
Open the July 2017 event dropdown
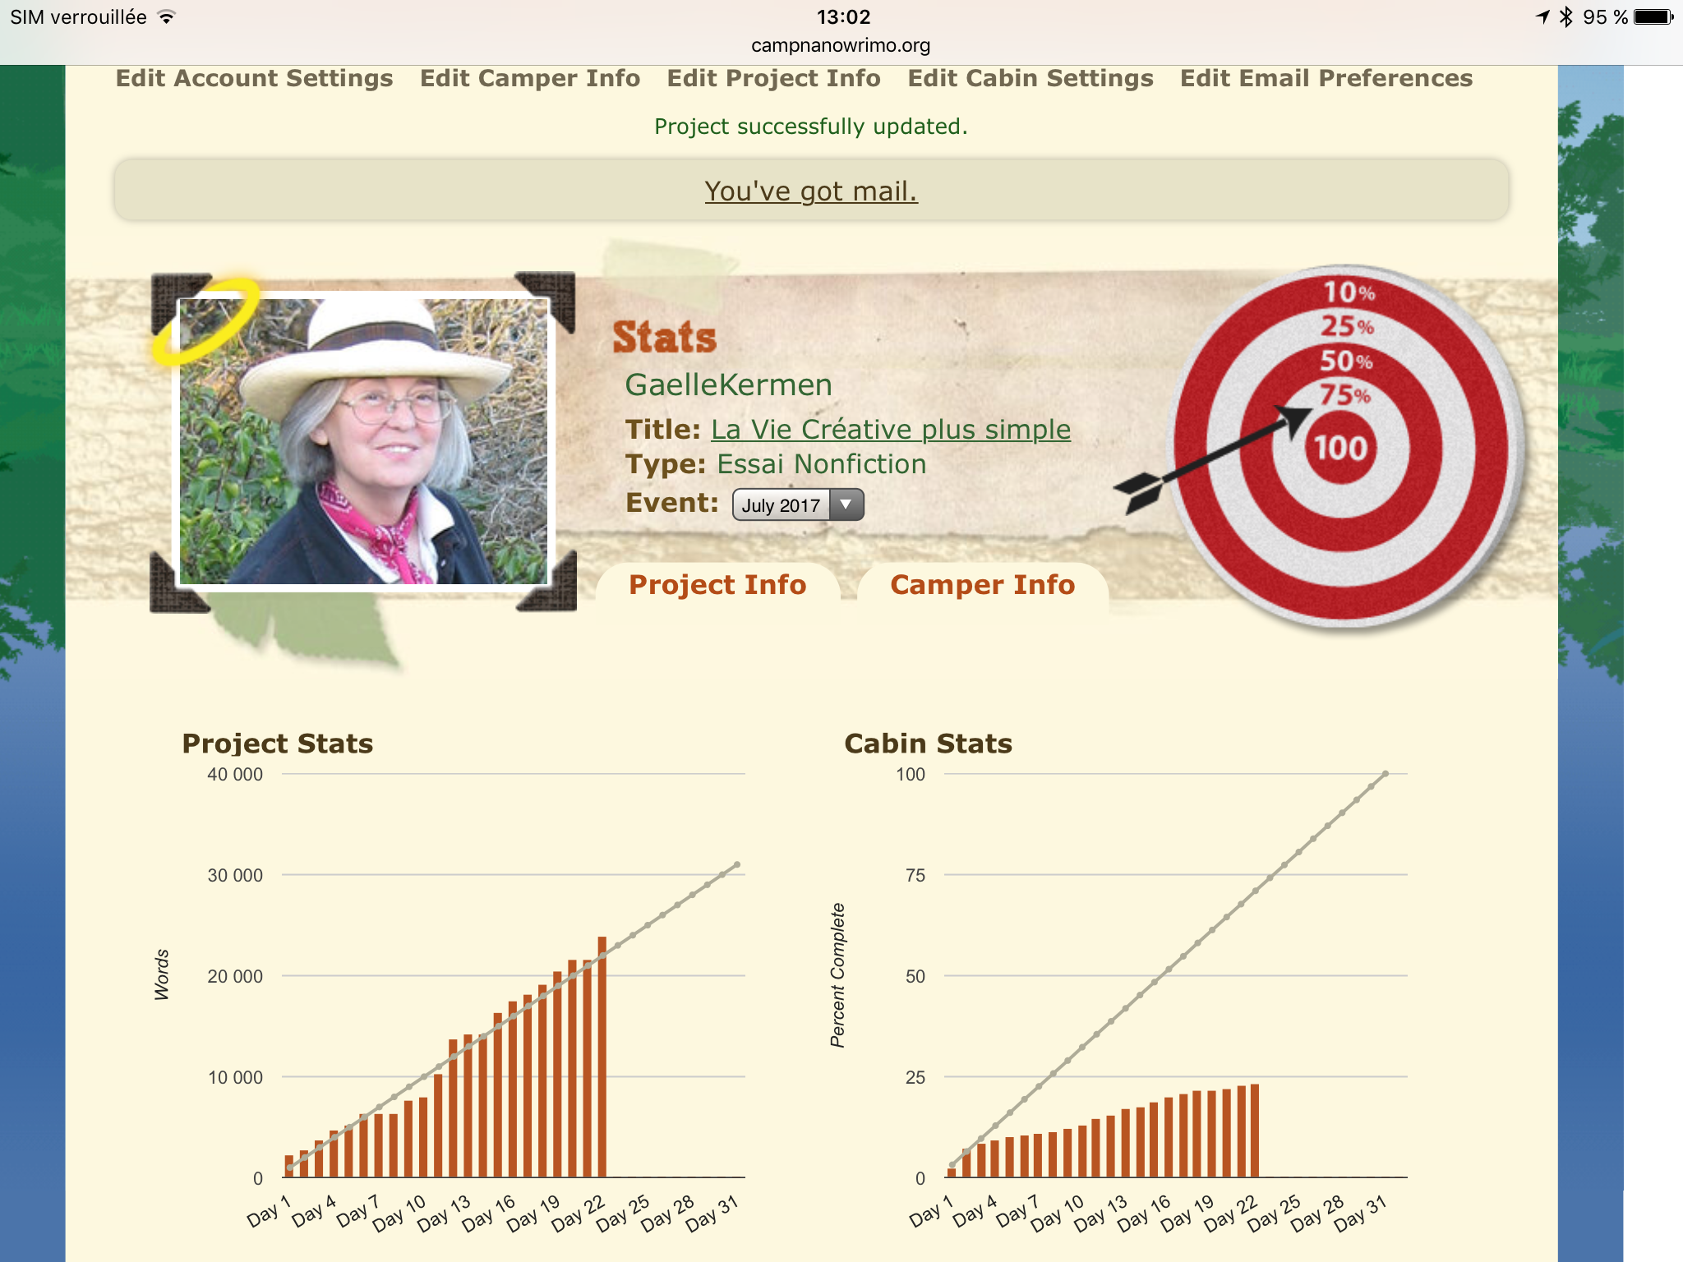click(x=781, y=505)
